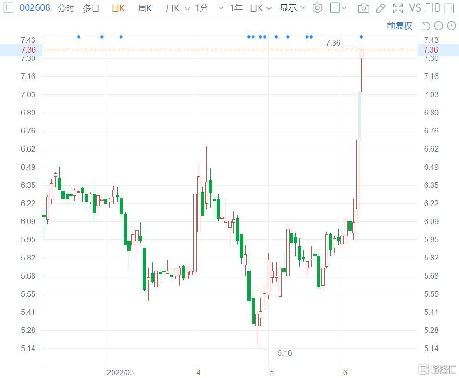This screenshot has height=378, width=459.
Task: Enter fullscreen mode icon
Action: [x=398, y=8]
